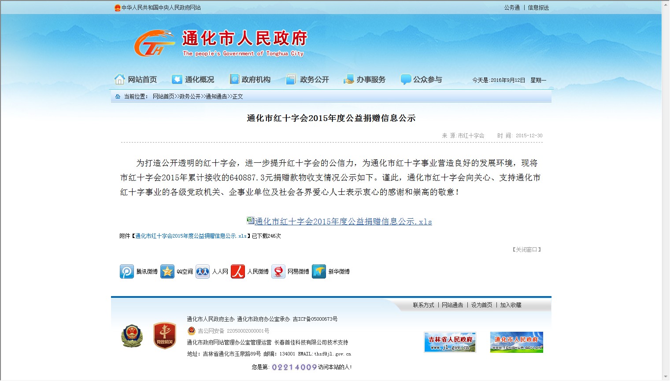Click the Tencent Weibo share icon
The height and width of the screenshot is (381, 670).
coord(127,271)
